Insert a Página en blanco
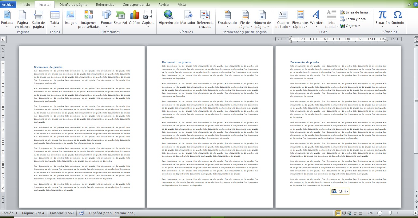The image size is (418, 218). 22,19
